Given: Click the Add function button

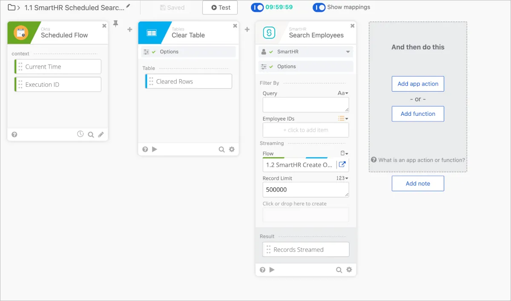Looking at the screenshot, I should point(418,114).
